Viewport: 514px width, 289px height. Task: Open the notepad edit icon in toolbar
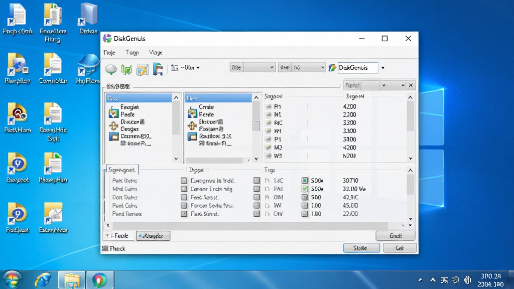coord(142,69)
